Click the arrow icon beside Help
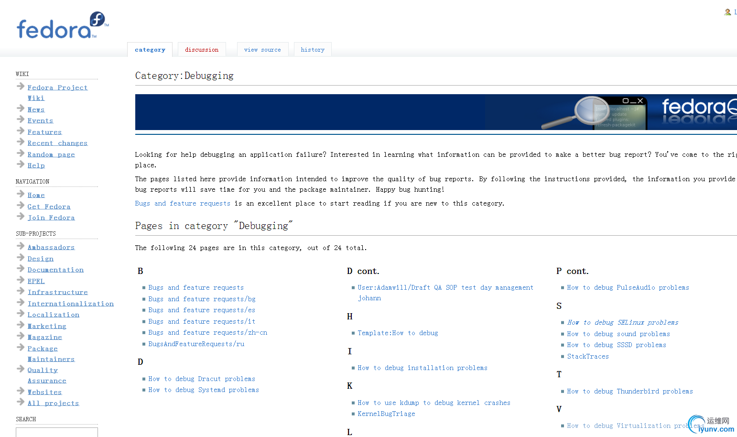The width and height of the screenshot is (737, 437). click(21, 164)
